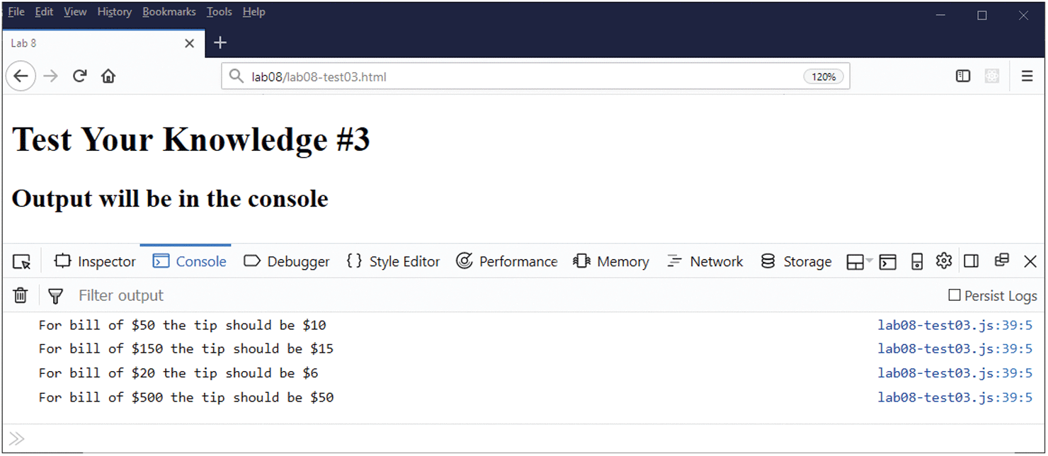Activate the element picker icon
Screen dimensions: 1048x456
[x=22, y=262]
